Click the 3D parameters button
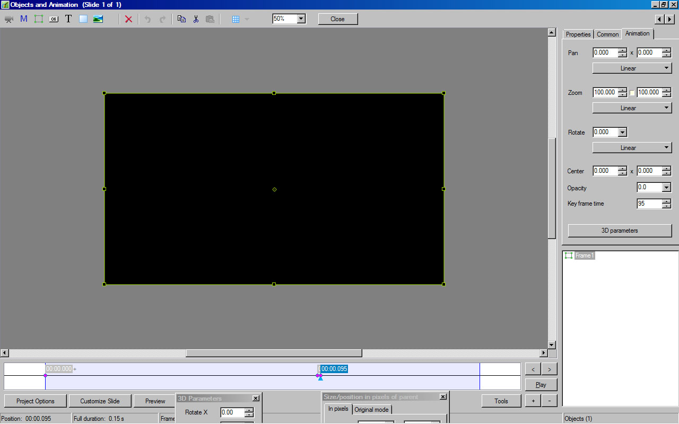679x424 pixels. pyautogui.click(x=620, y=231)
